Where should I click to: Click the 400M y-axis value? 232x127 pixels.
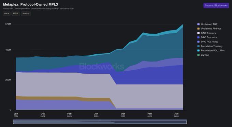(8, 50)
